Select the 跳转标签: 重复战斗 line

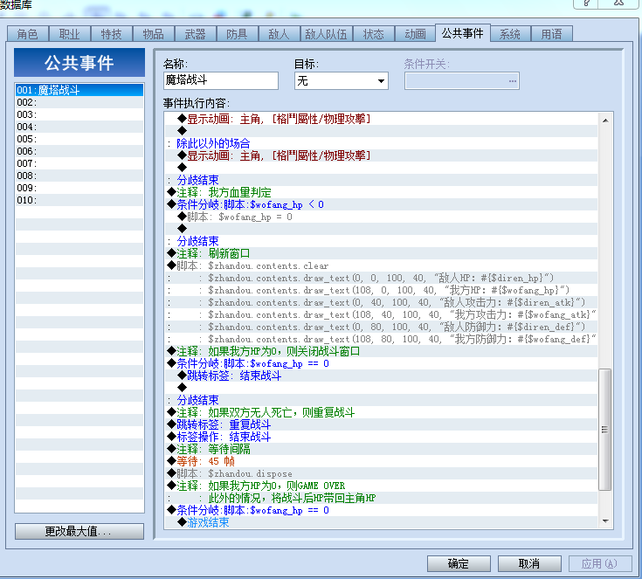pos(381,424)
